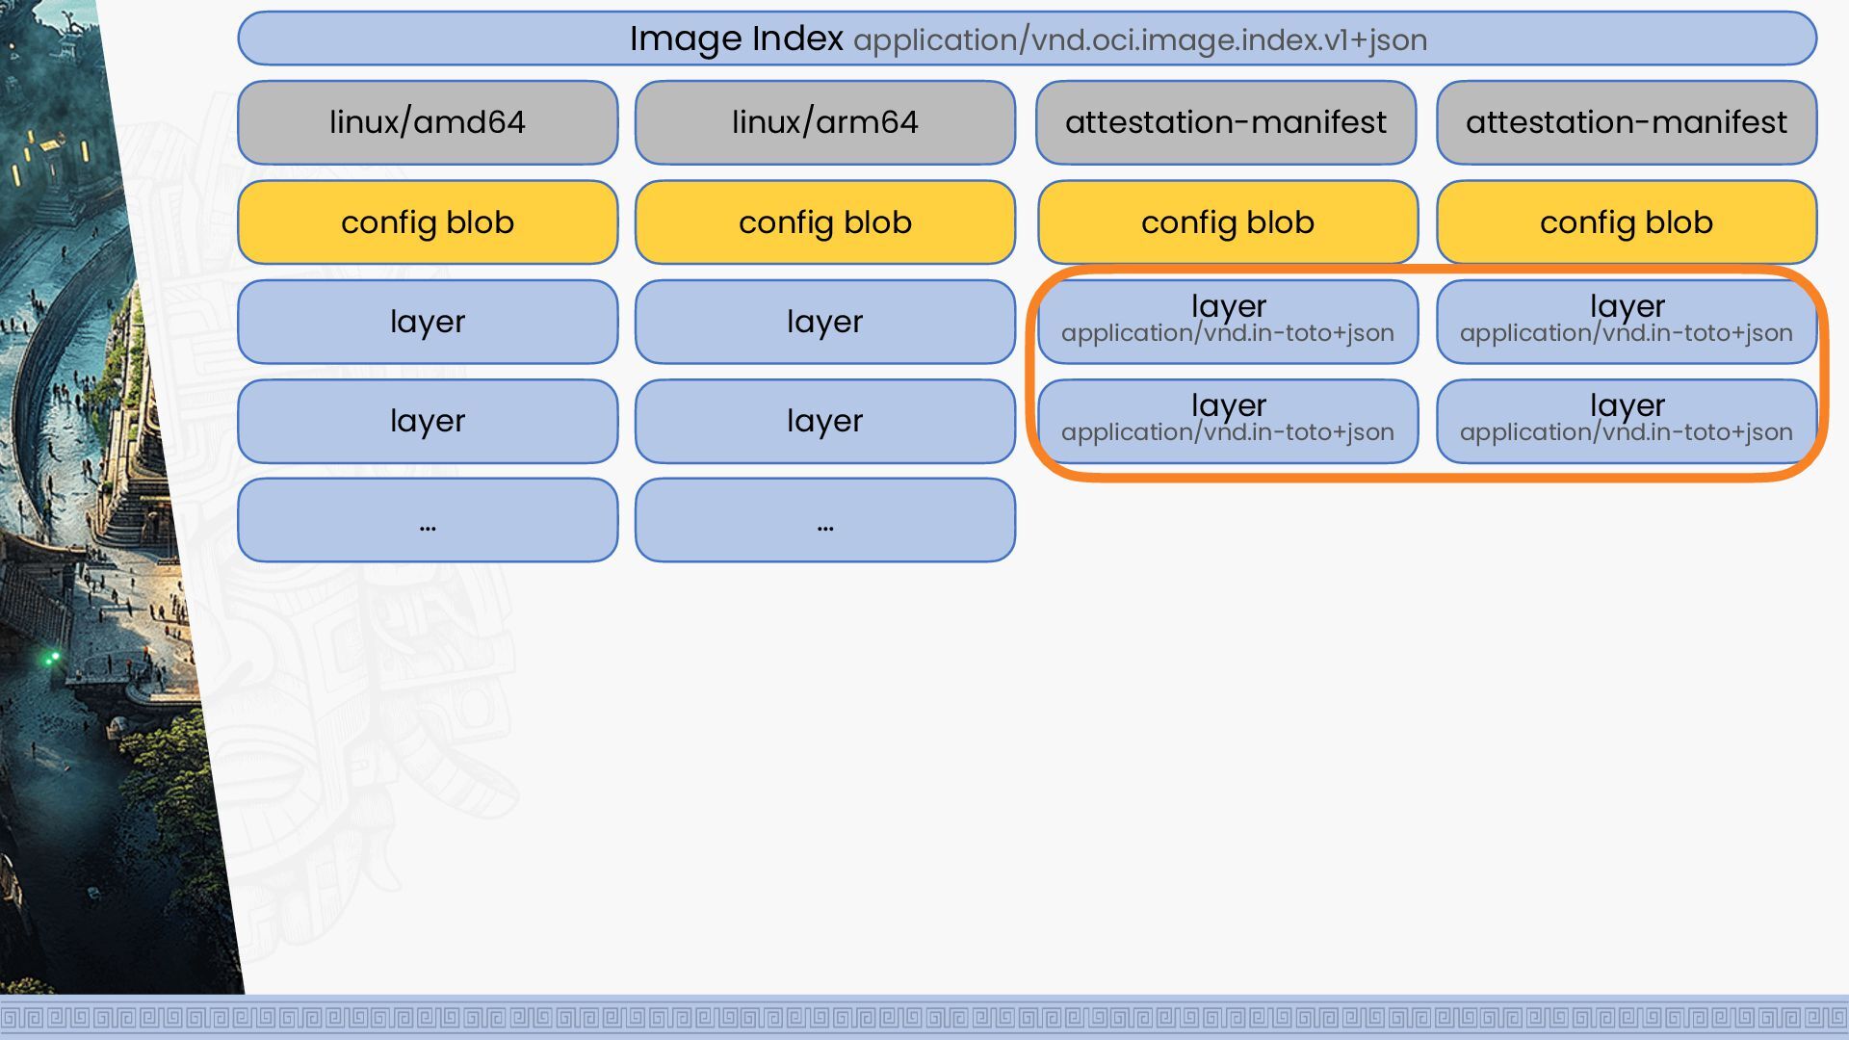Click the second layer box under linux/arm64

pyautogui.click(x=825, y=421)
